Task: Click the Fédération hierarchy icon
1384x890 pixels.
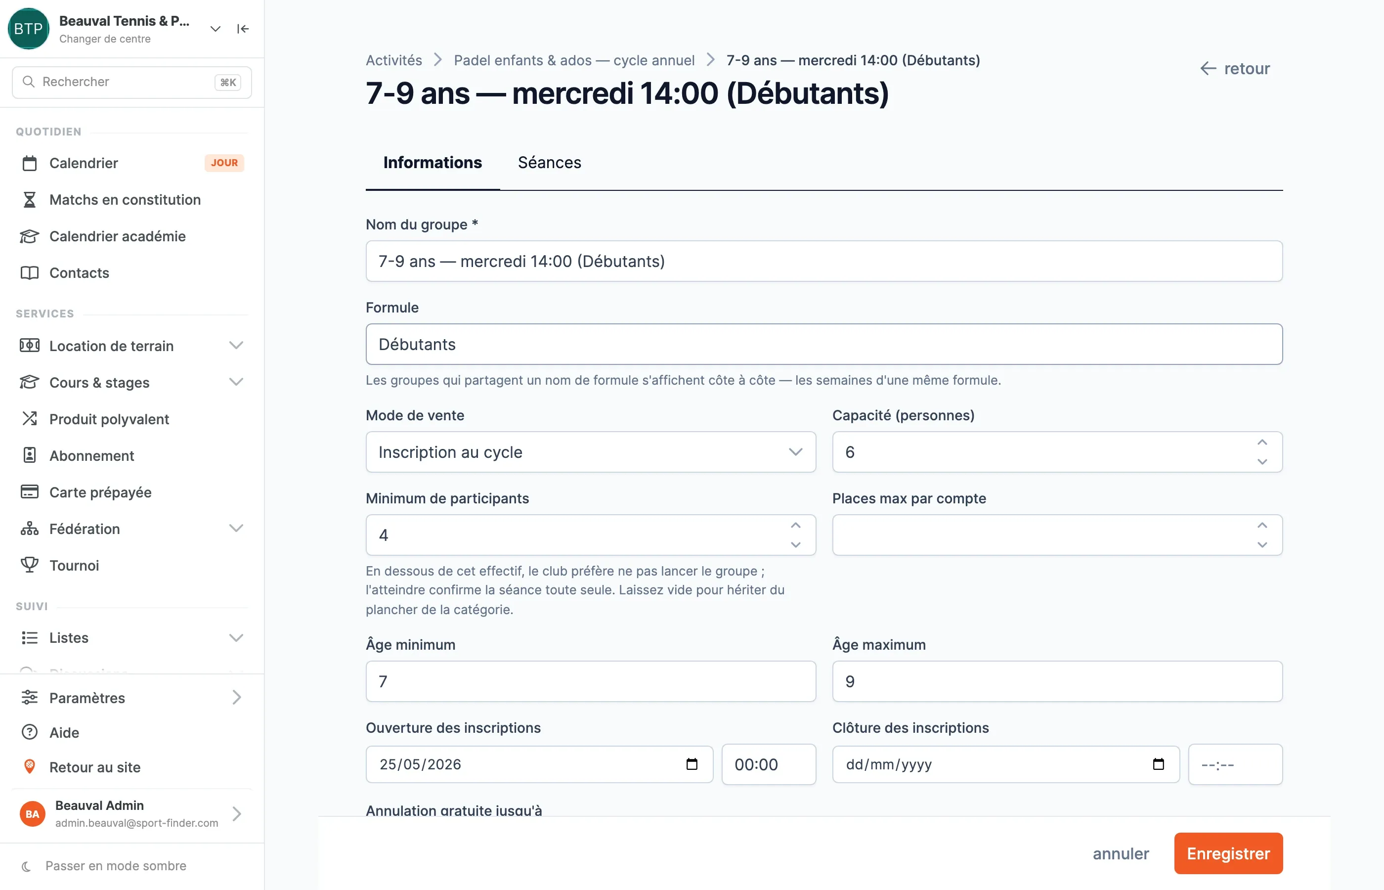Action: pos(30,528)
